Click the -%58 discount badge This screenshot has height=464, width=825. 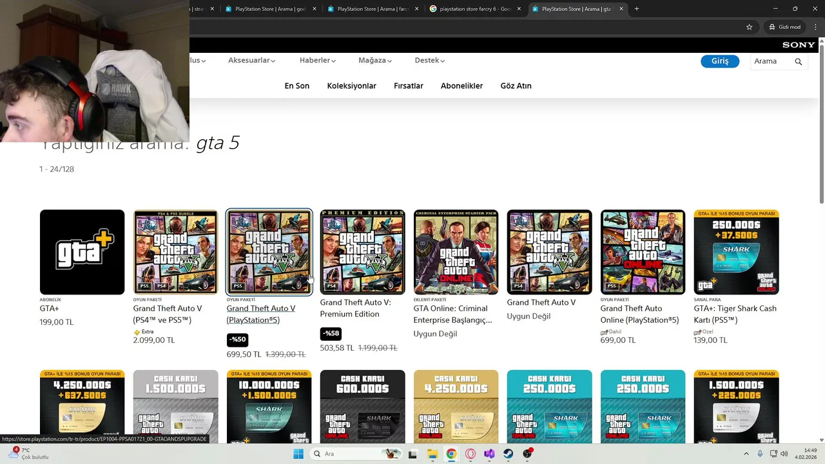click(331, 333)
